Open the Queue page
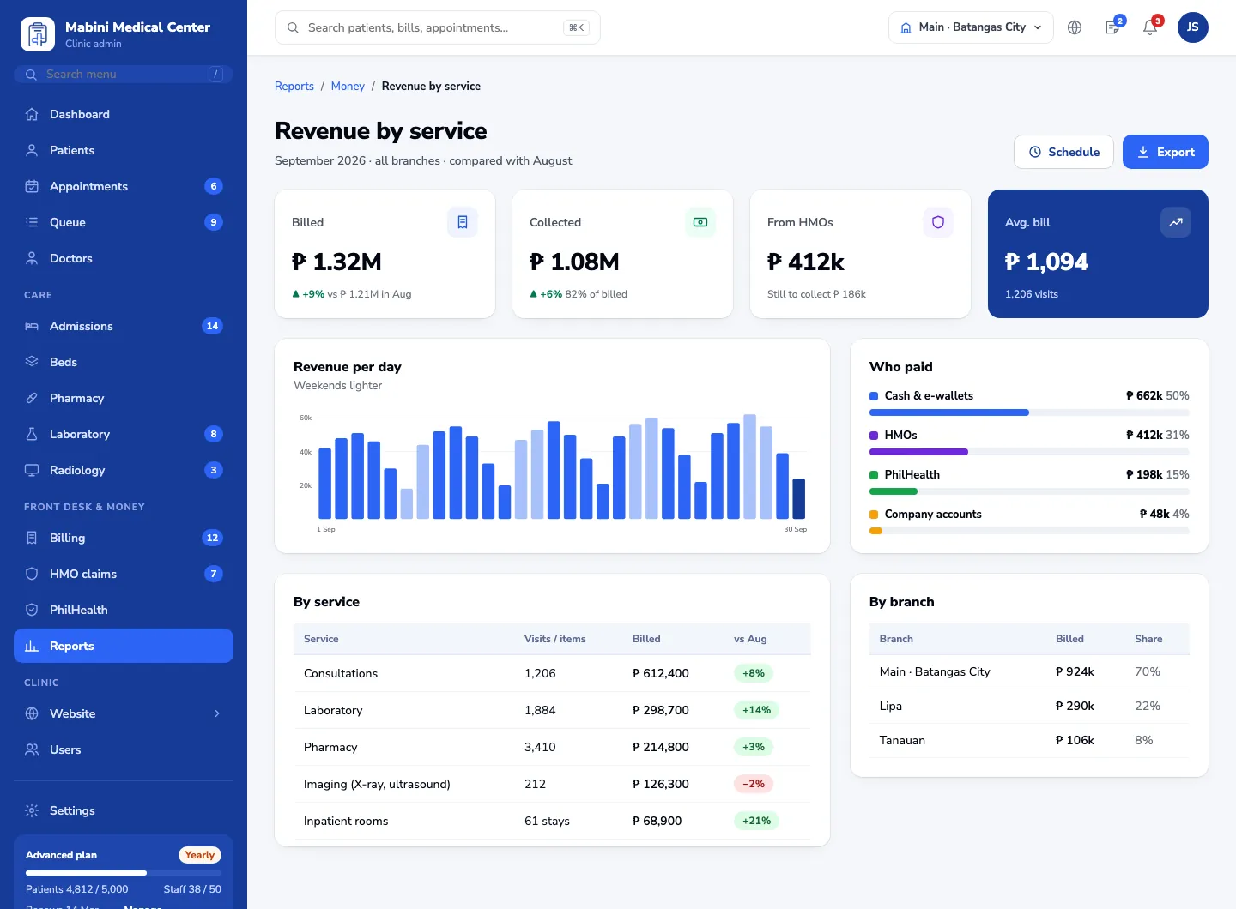 [124, 222]
